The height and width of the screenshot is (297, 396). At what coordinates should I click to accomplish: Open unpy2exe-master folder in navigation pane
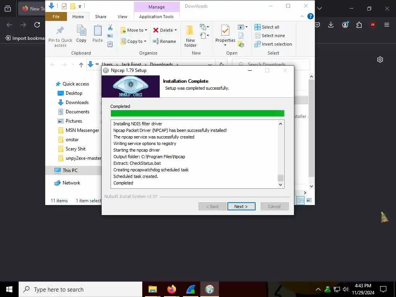tap(80, 158)
